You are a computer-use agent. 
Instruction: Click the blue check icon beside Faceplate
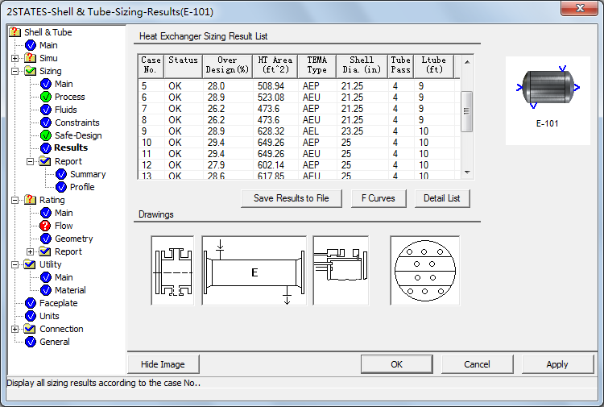[x=31, y=303]
